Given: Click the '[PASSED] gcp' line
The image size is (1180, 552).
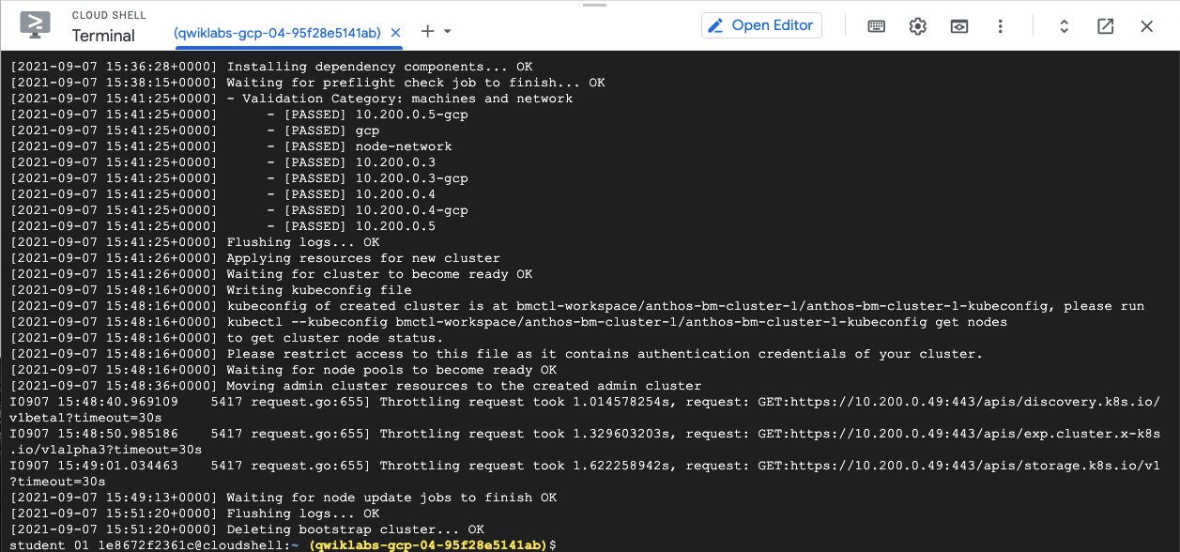Looking at the screenshot, I should pos(195,130).
